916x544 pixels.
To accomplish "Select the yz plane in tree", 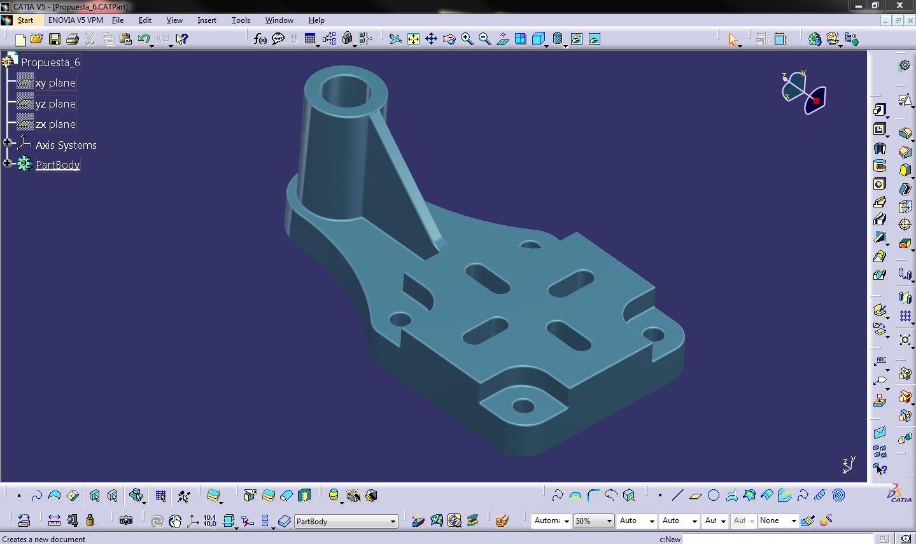I will click(x=55, y=104).
